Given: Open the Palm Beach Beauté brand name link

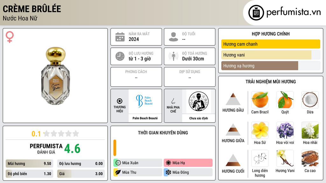Looking at the screenshot, I should (x=145, y=118).
